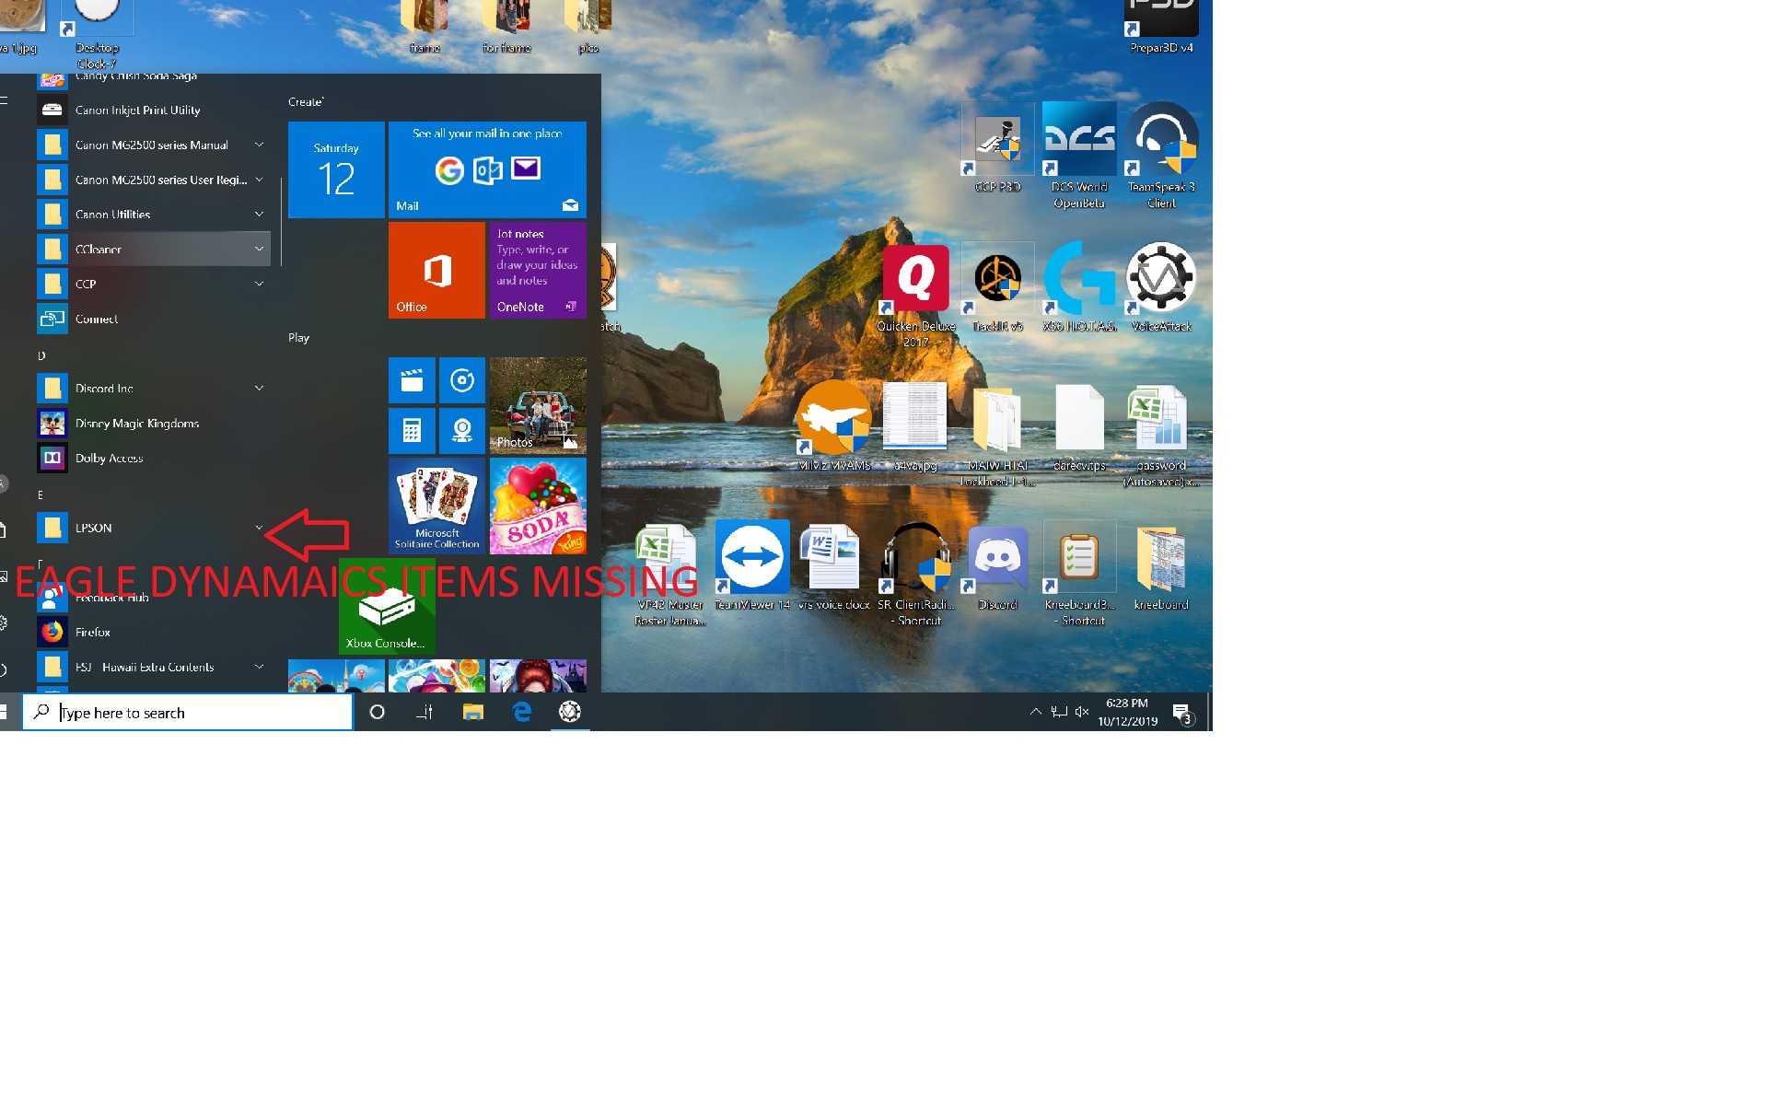The image size is (1768, 1105).
Task: Open the Photos tile
Action: 538,405
